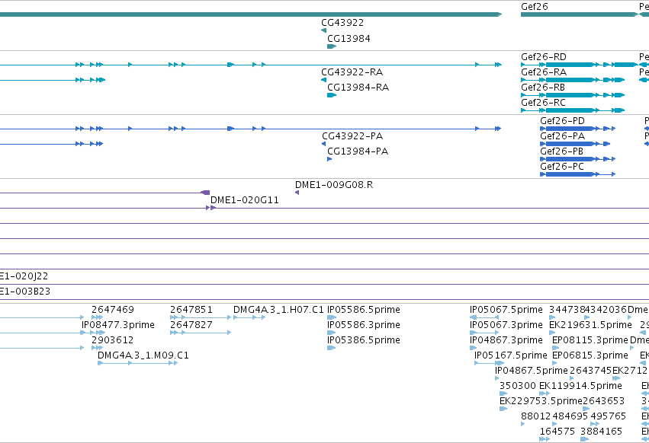This screenshot has height=443, width=649.
Task: Click the E1-003B23 clone label
Action: (x=25, y=292)
